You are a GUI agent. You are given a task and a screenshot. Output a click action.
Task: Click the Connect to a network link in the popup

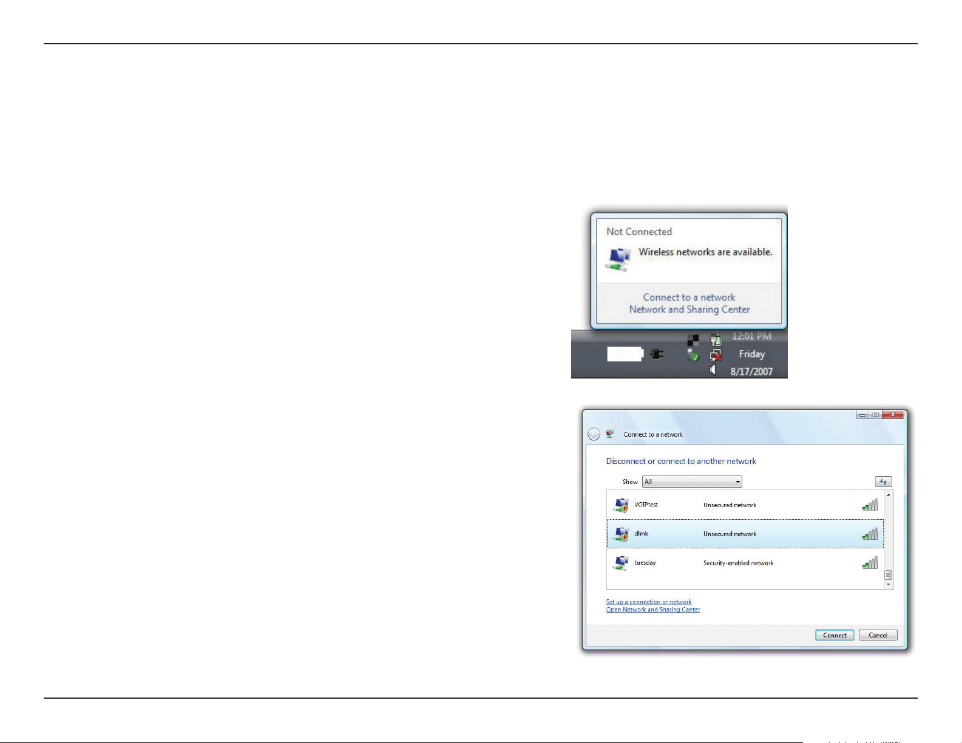coord(689,297)
